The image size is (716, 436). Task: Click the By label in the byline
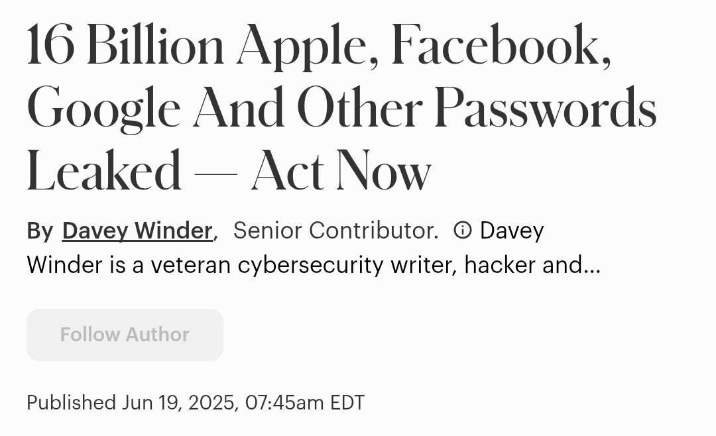(x=40, y=230)
